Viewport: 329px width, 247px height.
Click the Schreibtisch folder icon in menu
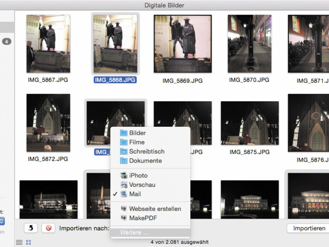[x=123, y=151]
